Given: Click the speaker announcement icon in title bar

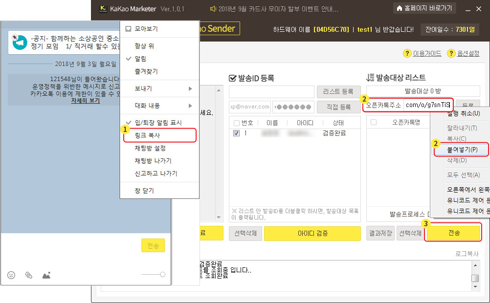Looking at the screenshot, I should tap(213, 9).
